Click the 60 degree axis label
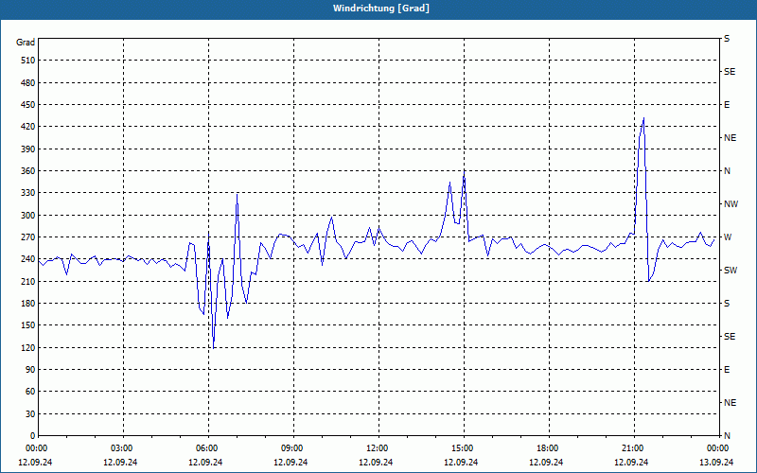The height and width of the screenshot is (473, 757). (x=30, y=392)
